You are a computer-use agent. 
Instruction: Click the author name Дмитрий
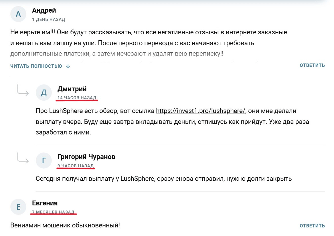point(72,89)
